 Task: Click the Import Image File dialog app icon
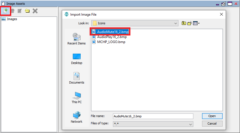(67, 14)
